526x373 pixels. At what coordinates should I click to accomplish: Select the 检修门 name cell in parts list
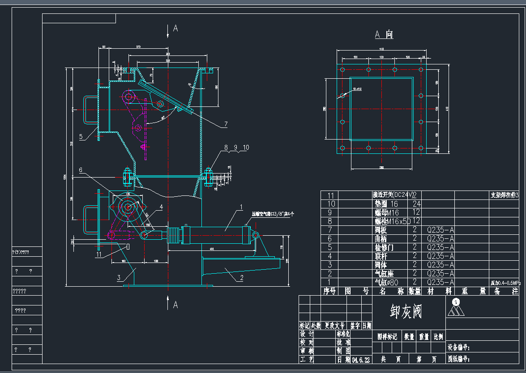point(381,247)
